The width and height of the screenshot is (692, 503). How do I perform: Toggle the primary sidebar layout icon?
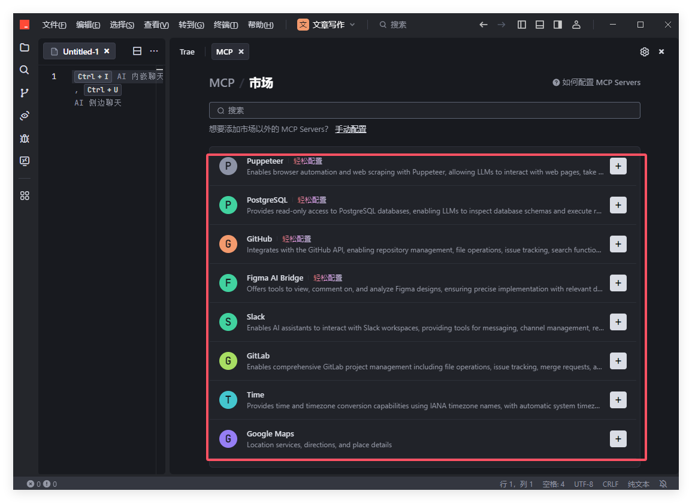(x=522, y=25)
